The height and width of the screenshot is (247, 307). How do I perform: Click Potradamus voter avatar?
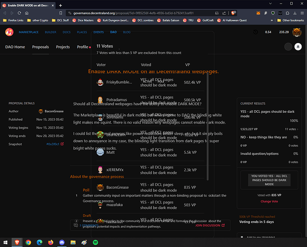coord(100,100)
